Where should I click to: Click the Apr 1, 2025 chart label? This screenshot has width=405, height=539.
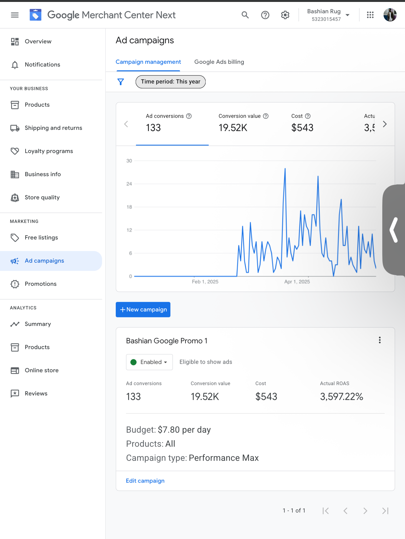coord(297,282)
